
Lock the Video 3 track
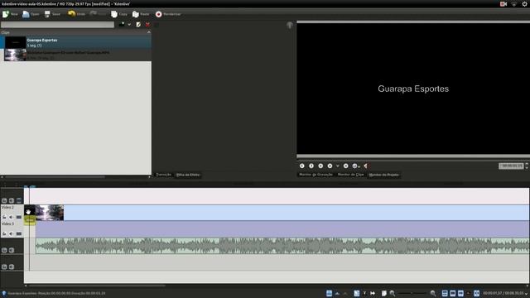tap(4, 233)
